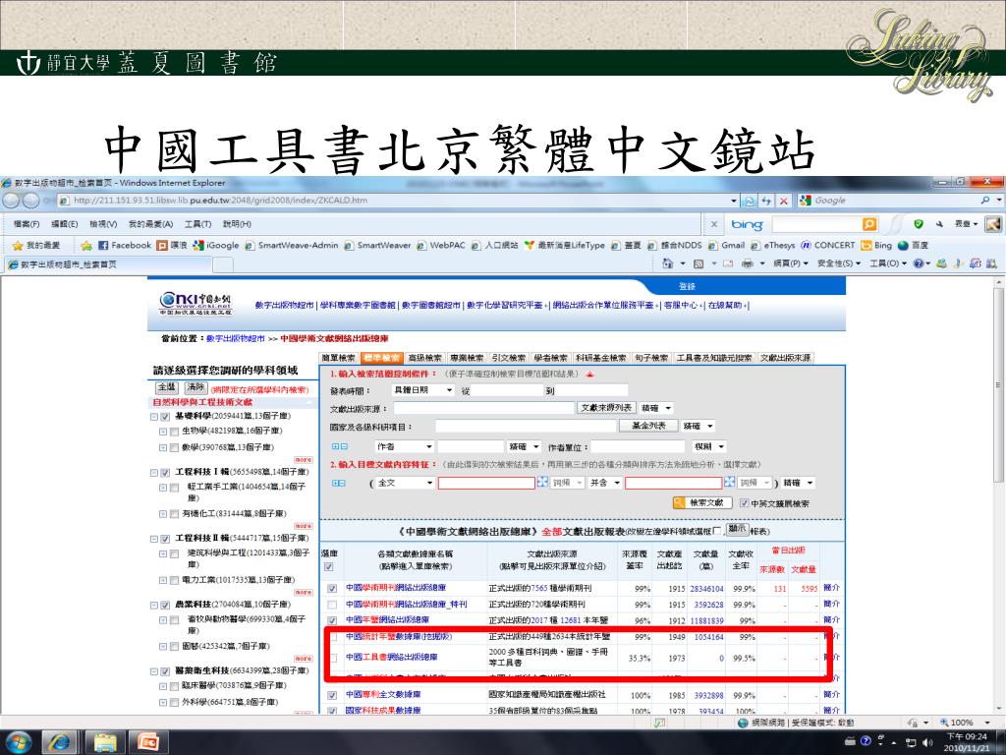Click the search magnifier in the Google box

[984, 201]
